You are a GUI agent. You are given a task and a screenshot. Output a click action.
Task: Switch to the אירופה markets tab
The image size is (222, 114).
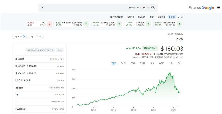(161, 17)
